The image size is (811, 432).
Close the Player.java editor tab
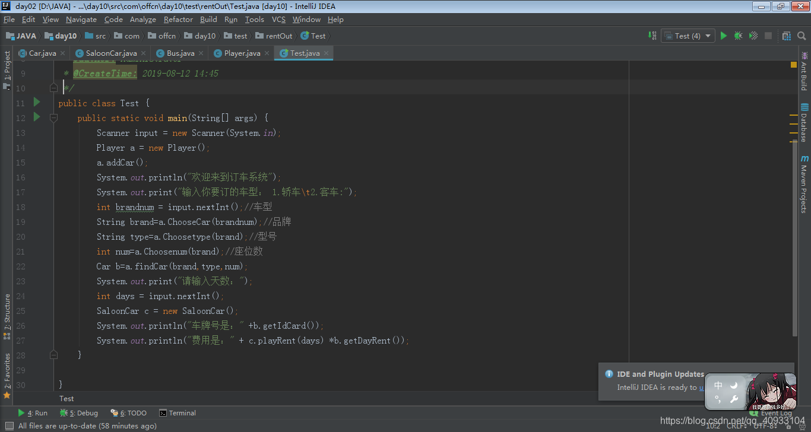(x=266, y=53)
